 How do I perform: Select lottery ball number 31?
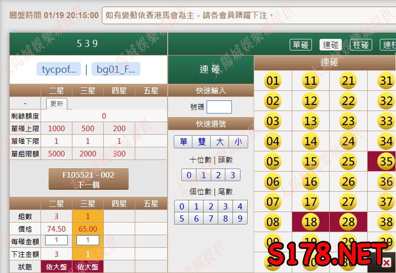[x=386, y=81]
